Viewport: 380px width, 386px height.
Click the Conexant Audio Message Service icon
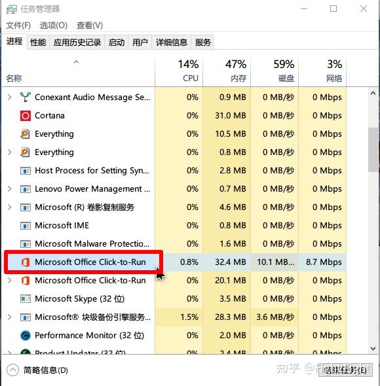(x=26, y=97)
